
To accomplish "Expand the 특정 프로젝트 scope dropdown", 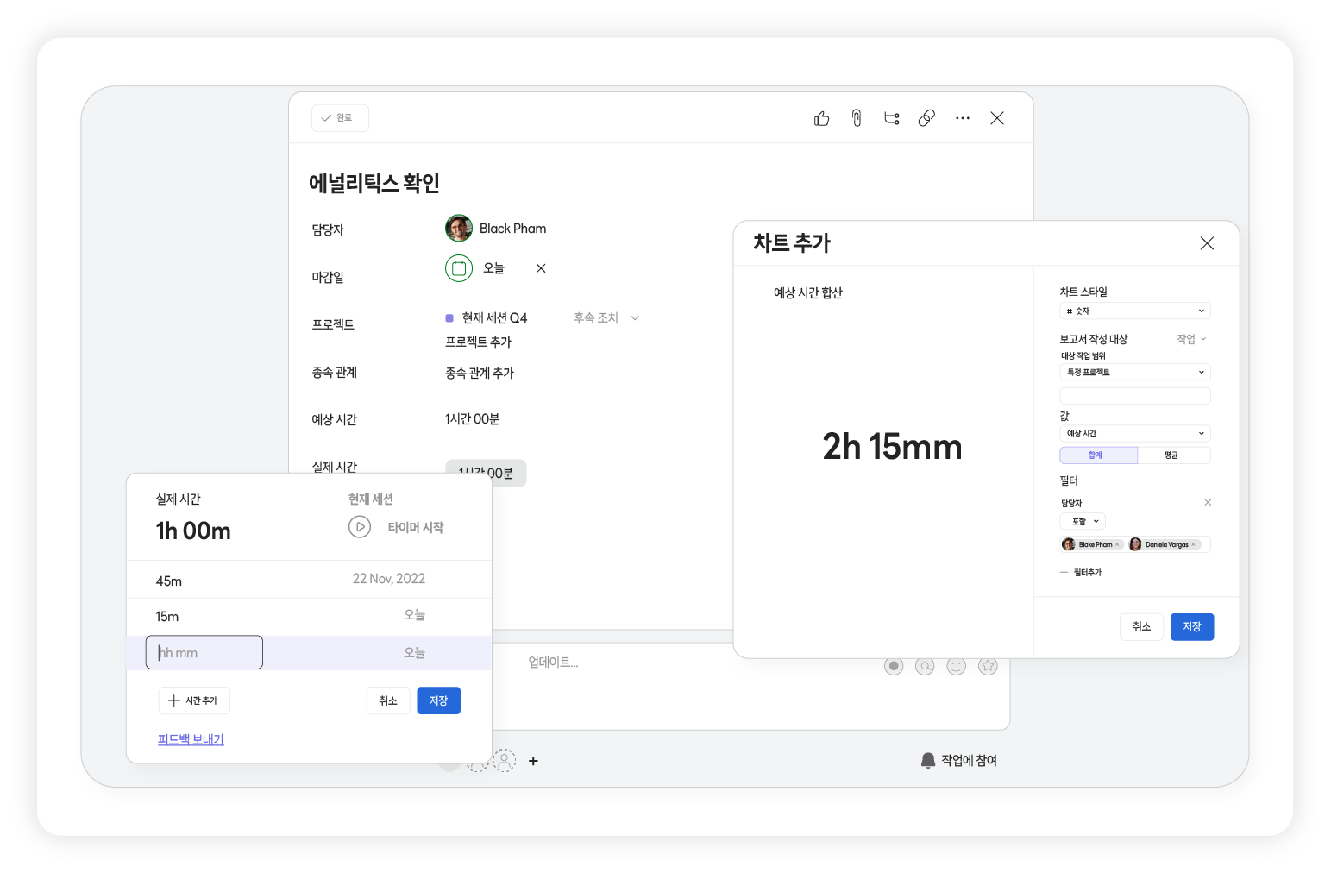I will point(1134,373).
